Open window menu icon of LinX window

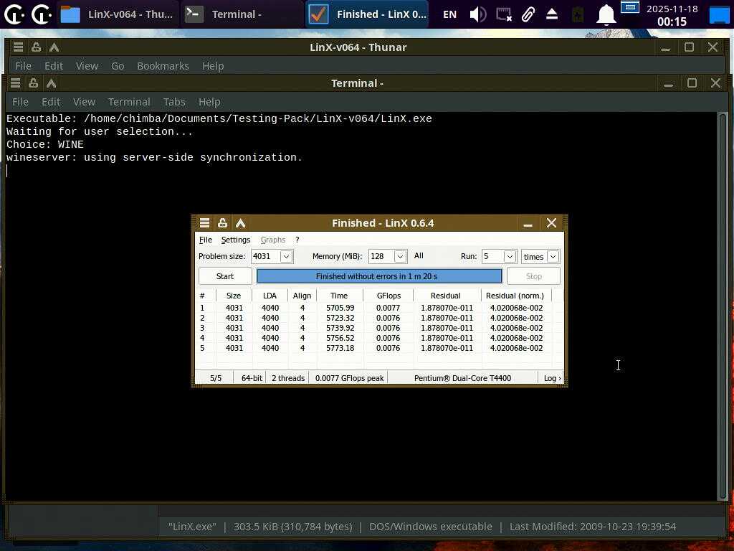(204, 223)
